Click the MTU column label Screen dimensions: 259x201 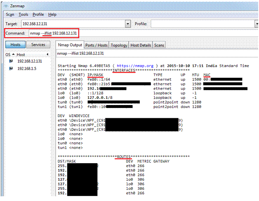[195, 75]
